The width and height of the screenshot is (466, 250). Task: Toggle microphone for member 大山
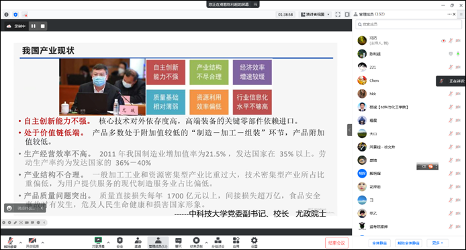451,134
